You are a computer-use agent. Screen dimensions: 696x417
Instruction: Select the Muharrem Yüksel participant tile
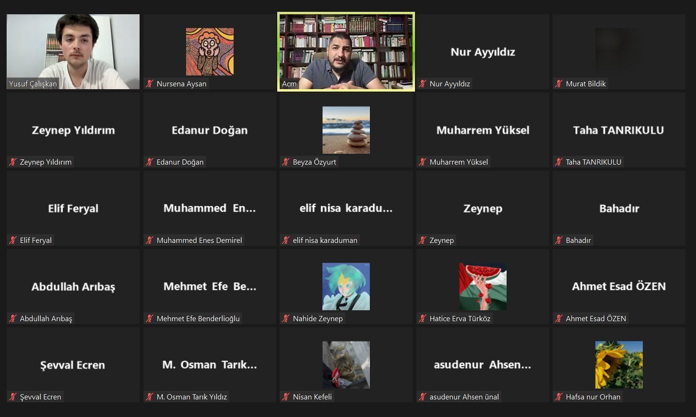483,130
